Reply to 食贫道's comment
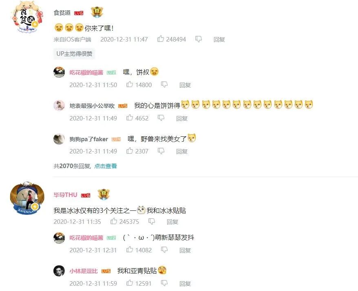The width and height of the screenshot is (358, 291). click(219, 39)
